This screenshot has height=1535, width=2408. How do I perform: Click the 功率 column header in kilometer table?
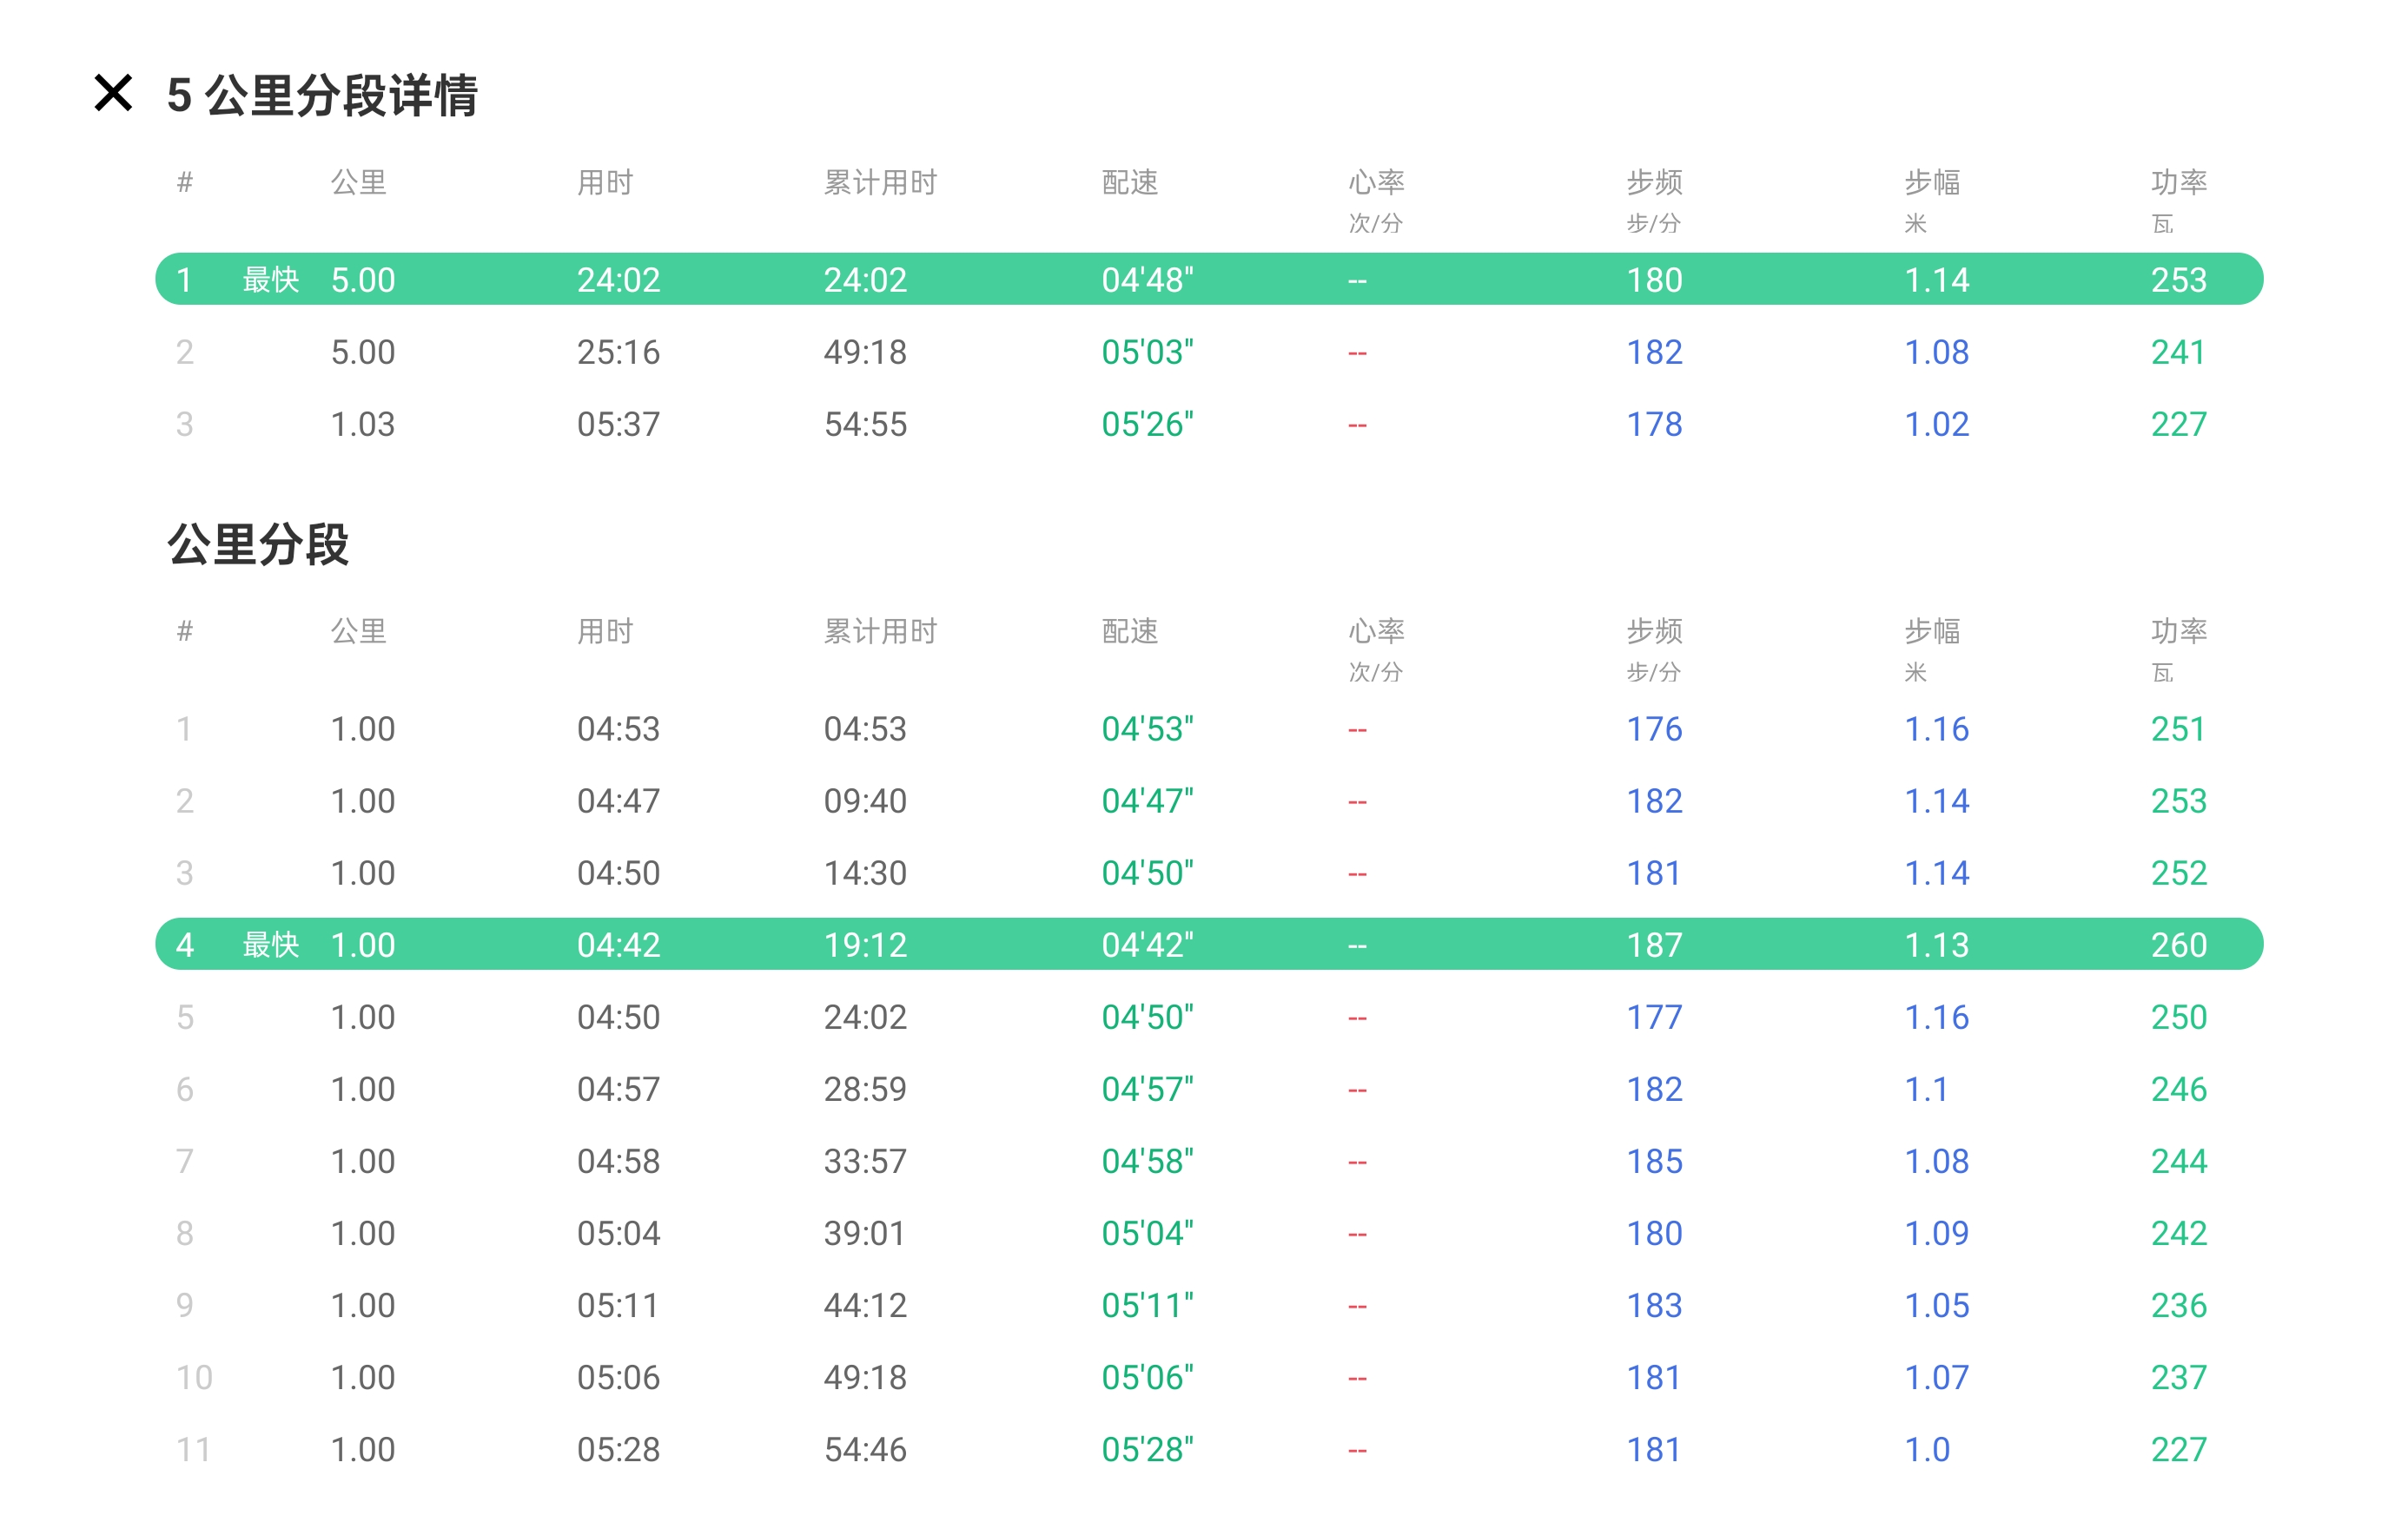[2178, 630]
